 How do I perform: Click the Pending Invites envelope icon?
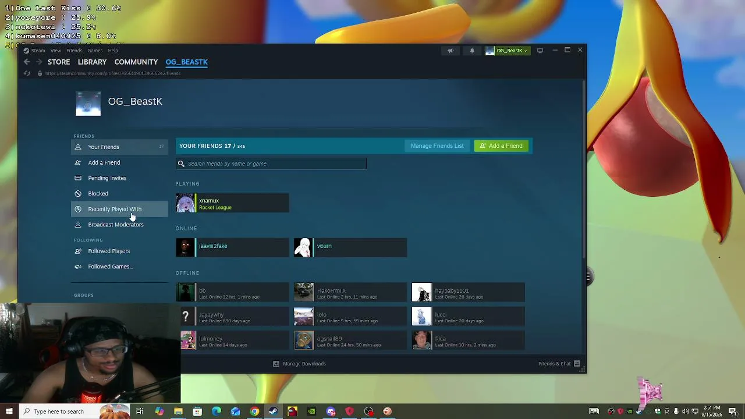(x=78, y=178)
